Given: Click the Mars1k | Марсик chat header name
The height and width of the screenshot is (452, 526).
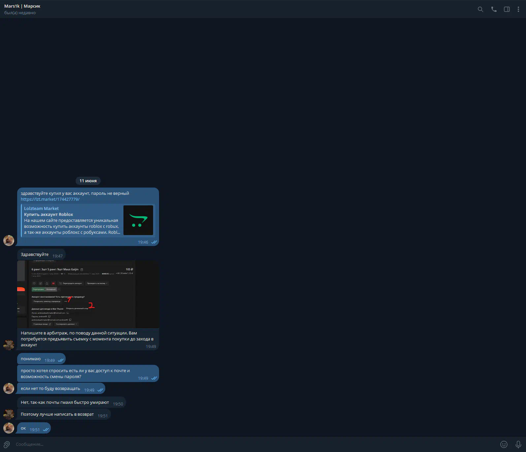Looking at the screenshot, I should (22, 6).
